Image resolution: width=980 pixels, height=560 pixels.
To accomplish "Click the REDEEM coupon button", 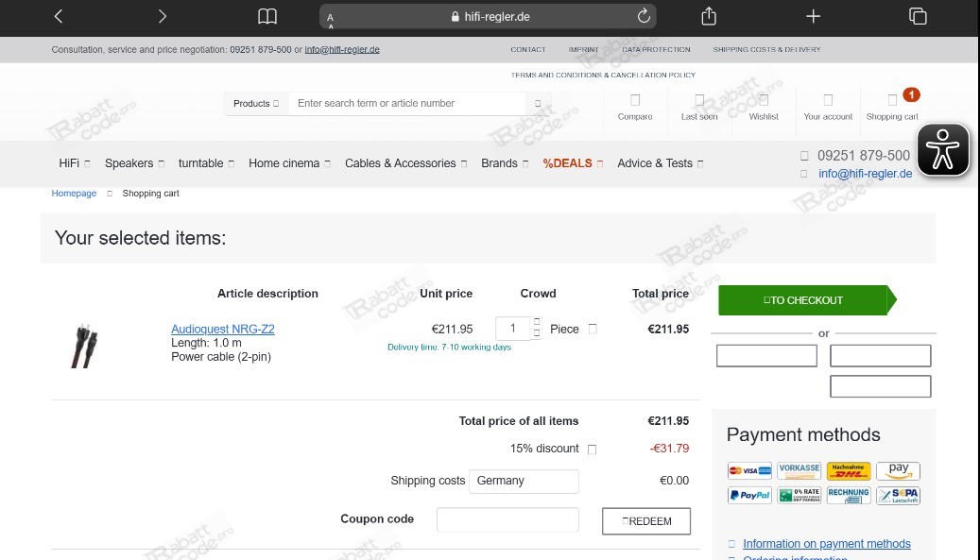I will (x=646, y=521).
